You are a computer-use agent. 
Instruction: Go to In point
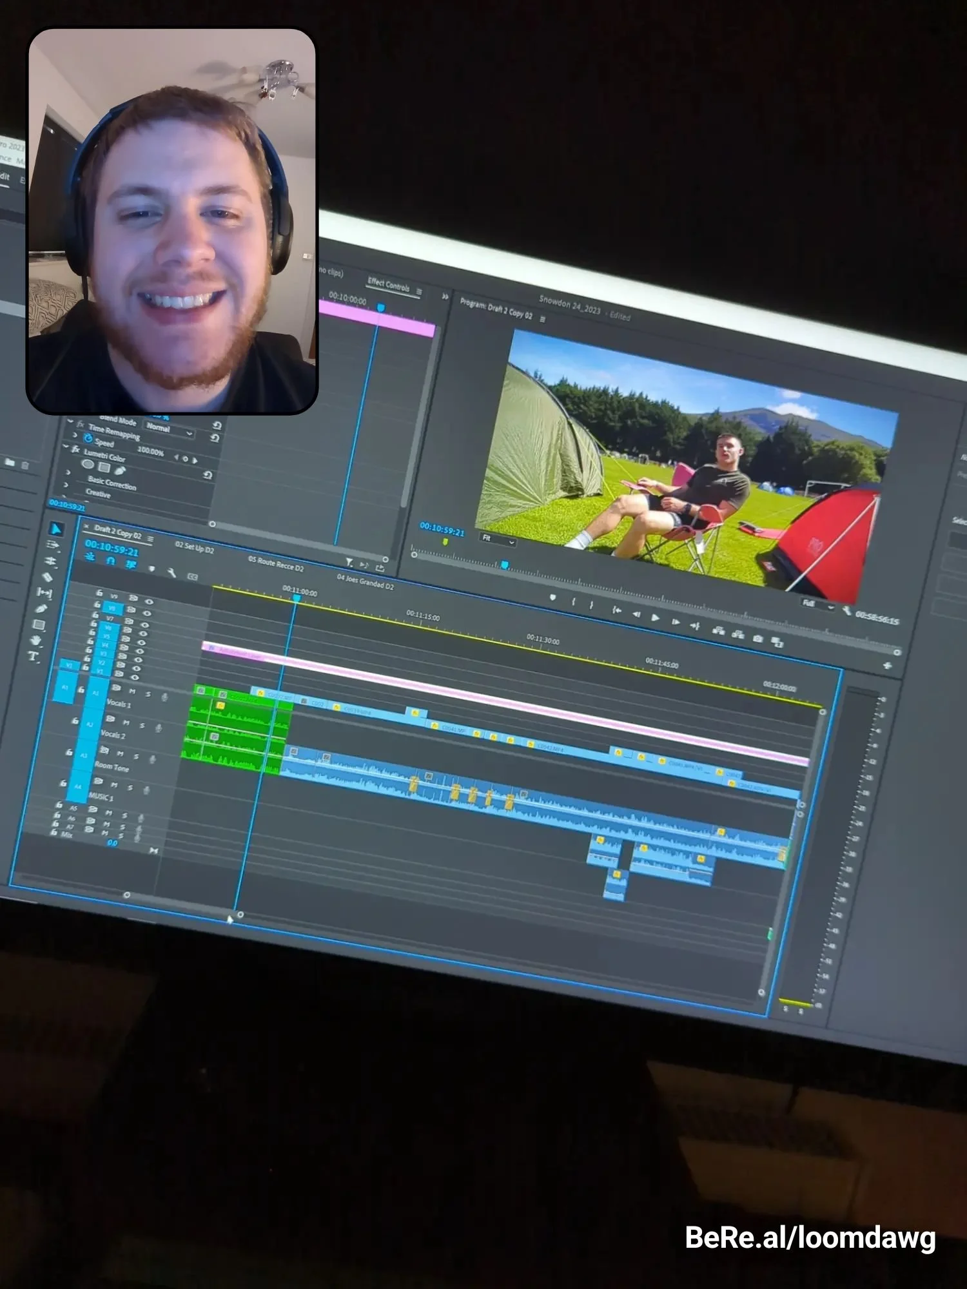pyautogui.click(x=616, y=610)
